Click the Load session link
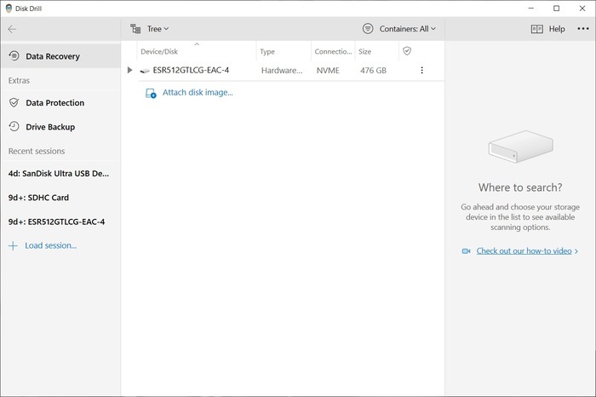This screenshot has height=397, width=596. click(x=50, y=245)
